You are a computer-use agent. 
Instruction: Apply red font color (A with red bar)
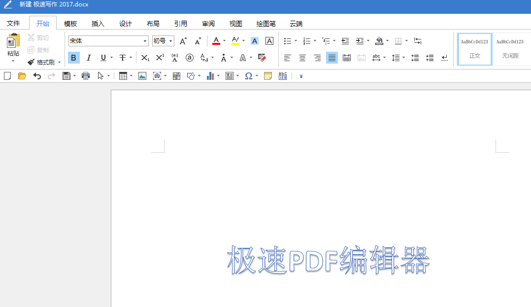coord(216,41)
